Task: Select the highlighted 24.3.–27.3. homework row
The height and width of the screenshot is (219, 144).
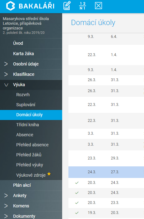Action: [106, 172]
